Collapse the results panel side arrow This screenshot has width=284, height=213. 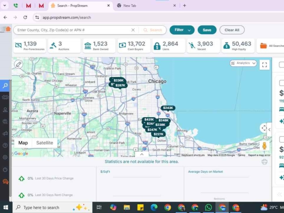[269, 130]
